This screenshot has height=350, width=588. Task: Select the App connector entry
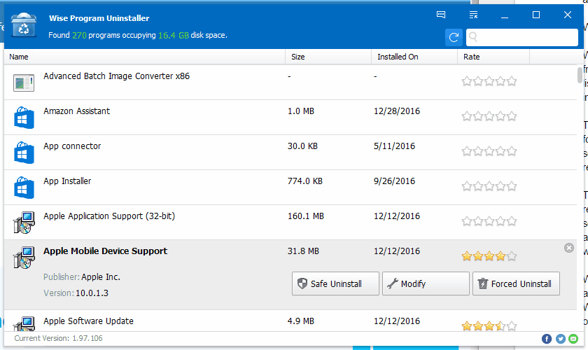coord(290,152)
